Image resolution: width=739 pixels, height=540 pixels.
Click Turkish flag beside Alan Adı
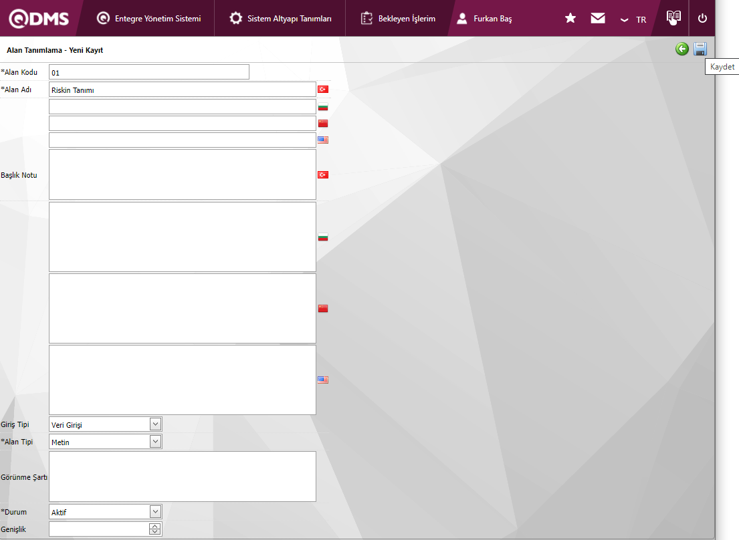(x=323, y=90)
